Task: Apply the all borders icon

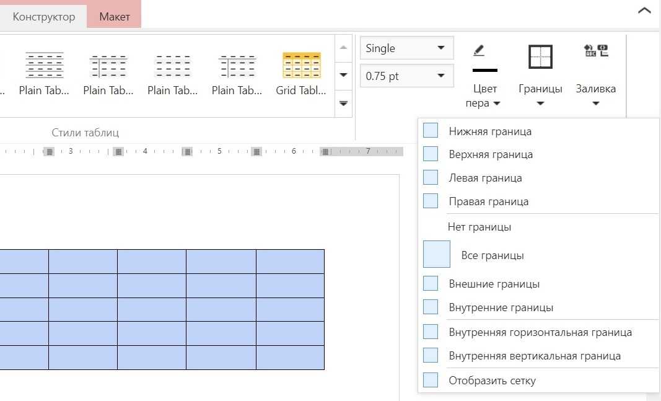Action: pyautogui.click(x=436, y=255)
